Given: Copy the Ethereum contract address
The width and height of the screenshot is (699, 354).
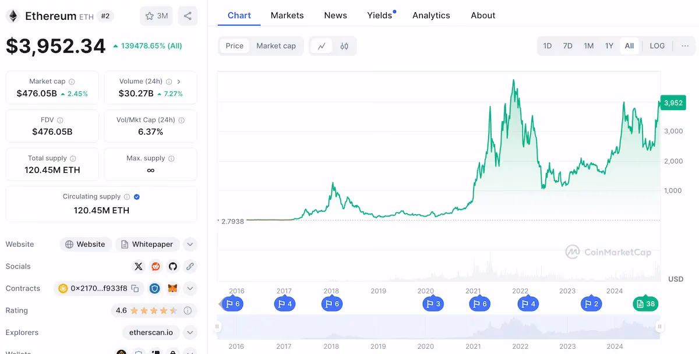Looking at the screenshot, I should pyautogui.click(x=135, y=288).
